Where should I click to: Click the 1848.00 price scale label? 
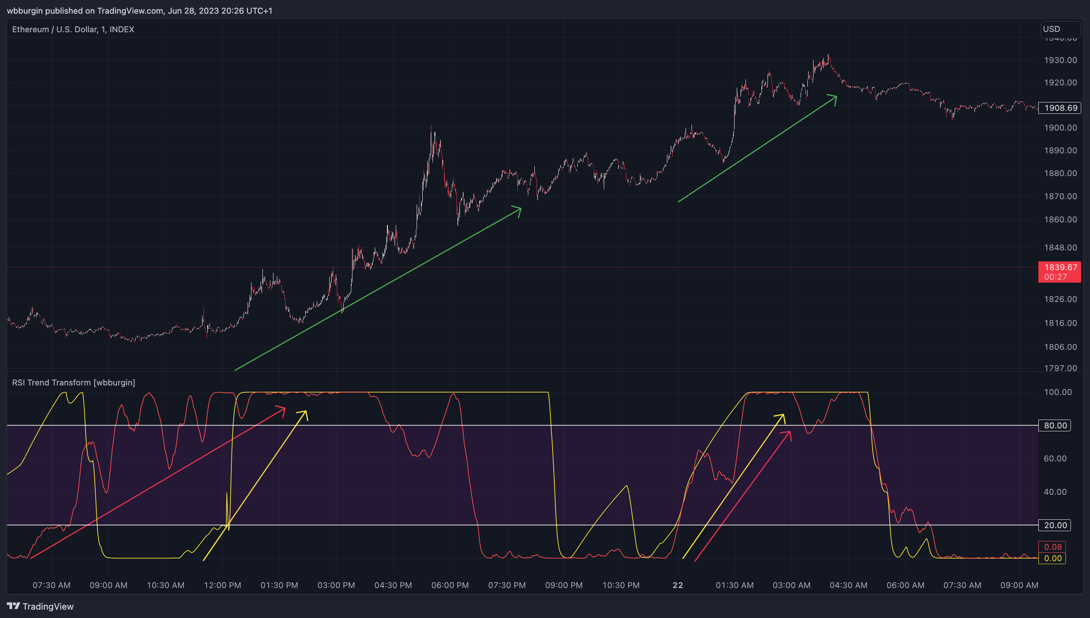[x=1060, y=247]
